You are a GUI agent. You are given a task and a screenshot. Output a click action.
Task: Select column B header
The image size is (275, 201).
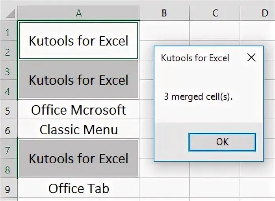164,13
